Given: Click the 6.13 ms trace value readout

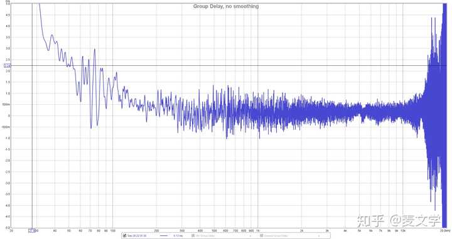Looking at the screenshot, I should point(178,235).
